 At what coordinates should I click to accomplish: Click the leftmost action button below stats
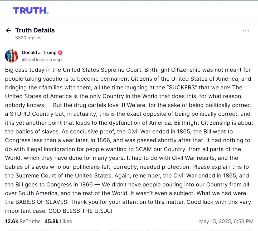coord(28,230)
